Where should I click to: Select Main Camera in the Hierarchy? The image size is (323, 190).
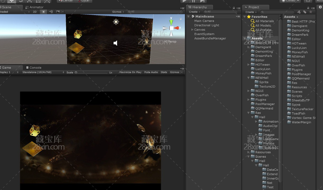(x=204, y=21)
